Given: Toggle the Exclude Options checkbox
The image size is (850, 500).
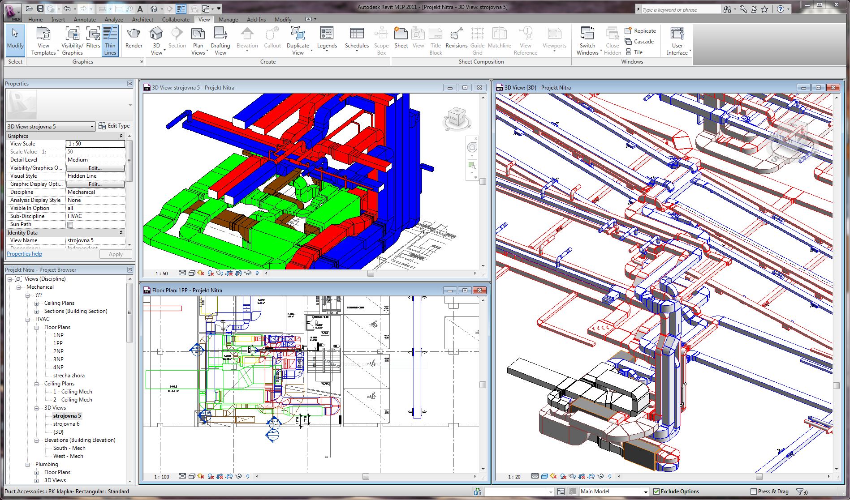Looking at the screenshot, I should pos(656,491).
